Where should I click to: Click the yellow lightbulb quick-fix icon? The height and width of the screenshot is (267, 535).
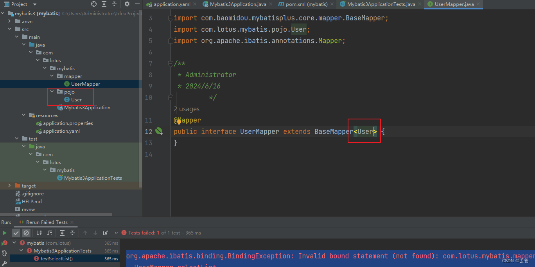[179, 121]
